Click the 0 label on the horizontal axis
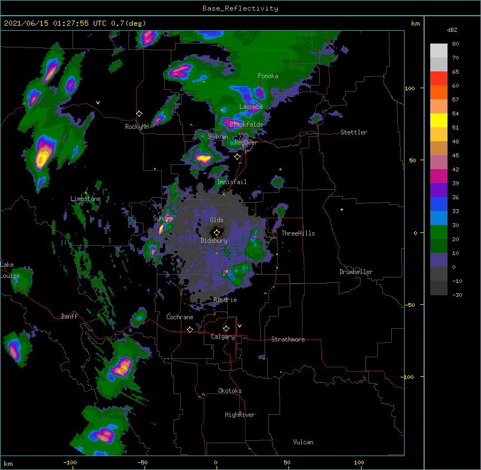Viewport: 481px width, 470px height. point(215,462)
